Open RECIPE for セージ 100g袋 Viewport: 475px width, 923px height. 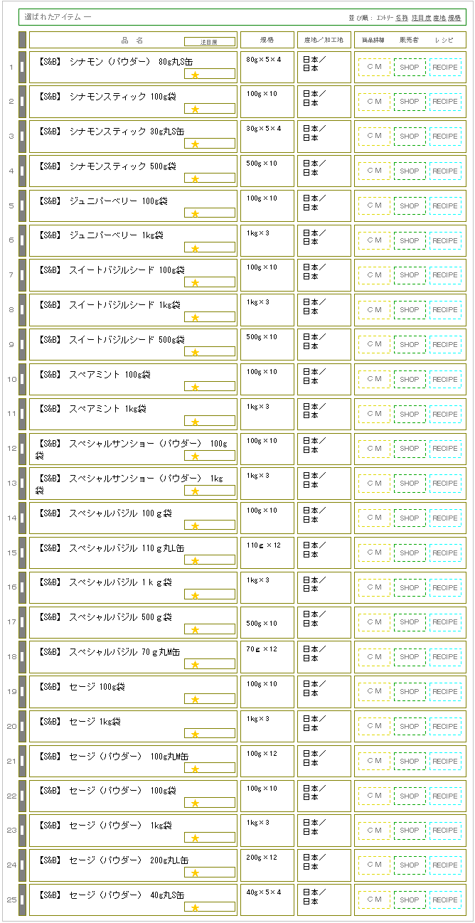click(x=445, y=692)
